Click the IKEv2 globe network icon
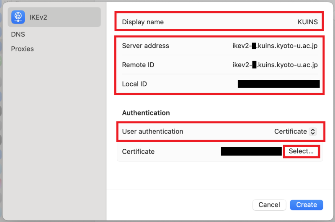 [18, 17]
